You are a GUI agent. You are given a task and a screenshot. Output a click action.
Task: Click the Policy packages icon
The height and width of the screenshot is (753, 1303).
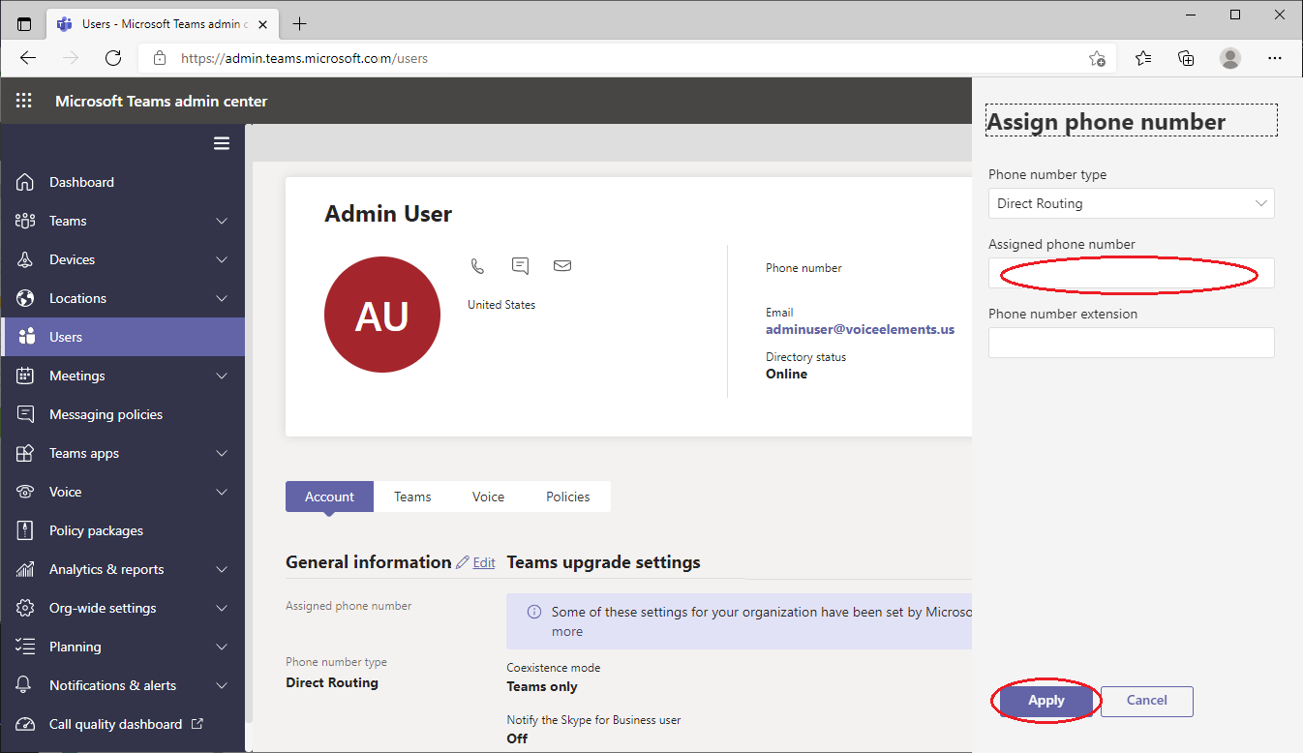coord(25,530)
